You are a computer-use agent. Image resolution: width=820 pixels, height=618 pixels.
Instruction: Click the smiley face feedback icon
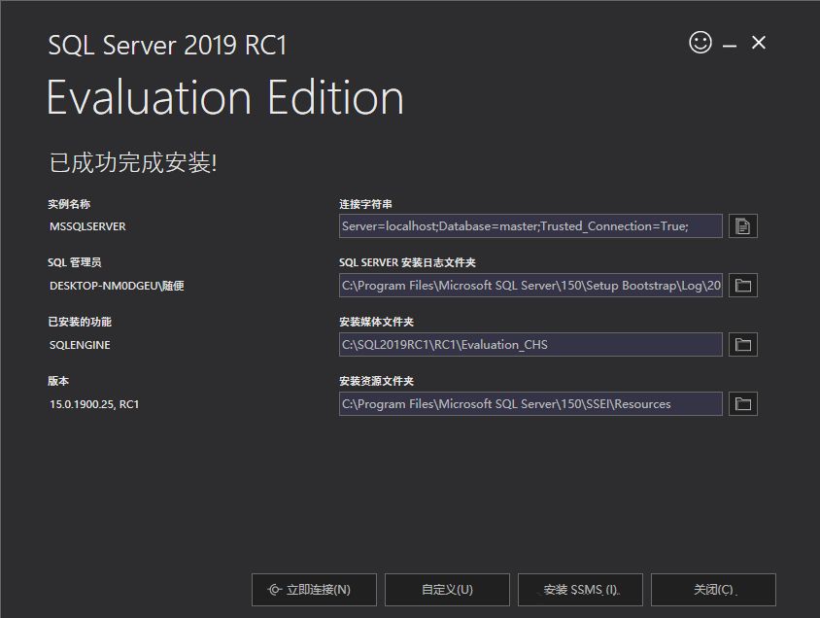(700, 42)
